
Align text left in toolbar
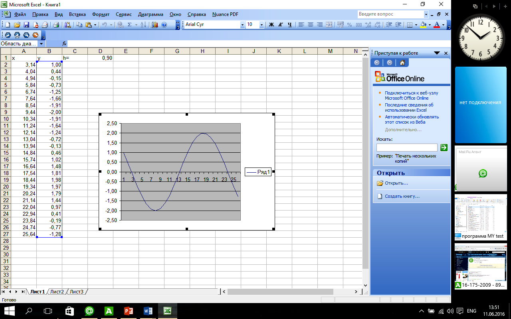(x=301, y=25)
